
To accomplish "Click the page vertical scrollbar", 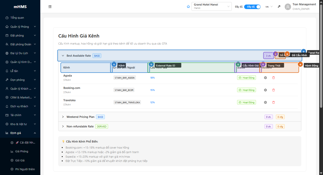I will point(321,55).
